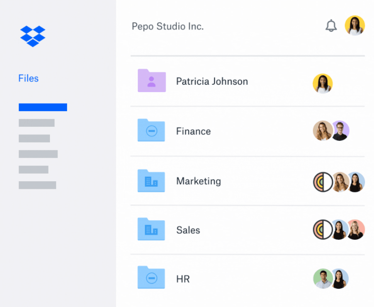Open the purple Patricia Johnson folder icon
374x307 pixels.
tap(151, 81)
